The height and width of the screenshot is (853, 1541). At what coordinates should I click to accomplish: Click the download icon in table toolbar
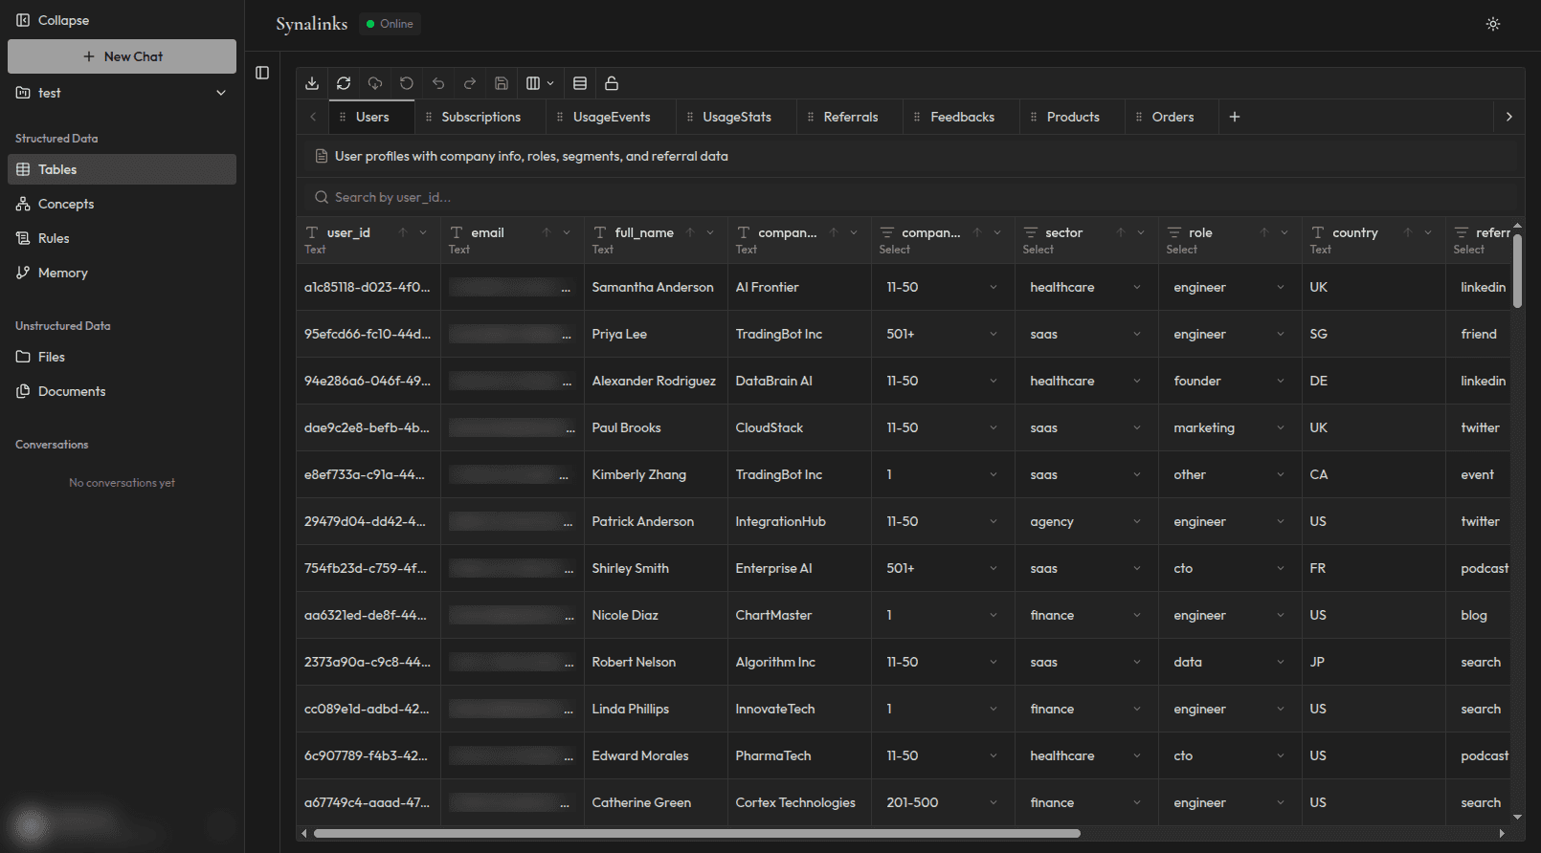pos(312,83)
